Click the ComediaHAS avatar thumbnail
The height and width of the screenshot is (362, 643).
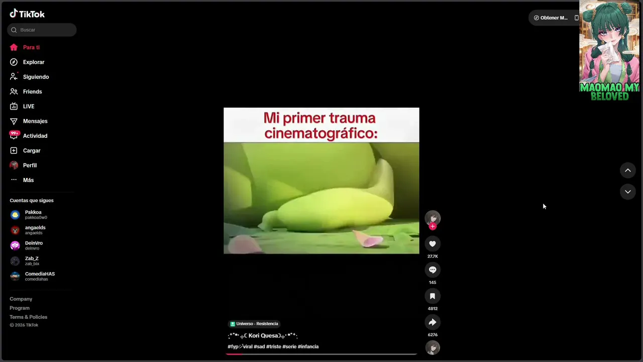click(15, 277)
